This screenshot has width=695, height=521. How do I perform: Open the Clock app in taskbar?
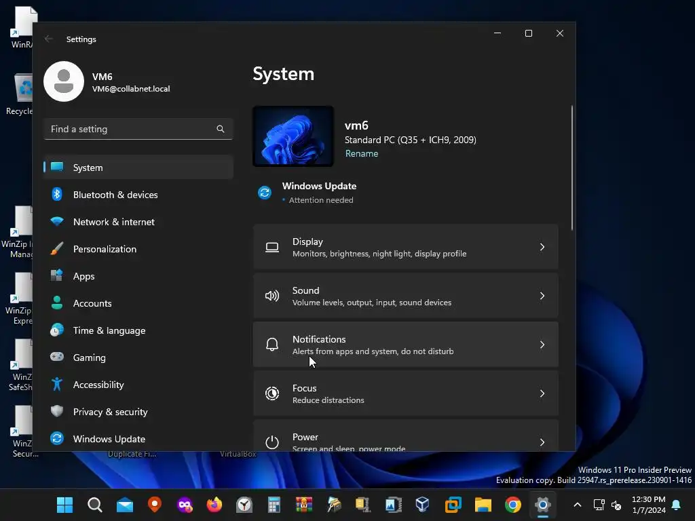click(244, 505)
